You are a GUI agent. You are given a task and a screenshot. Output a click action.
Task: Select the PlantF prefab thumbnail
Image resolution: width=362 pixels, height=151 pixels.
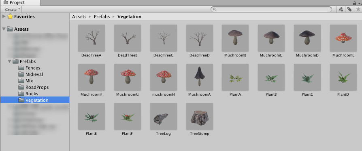pos(128,116)
